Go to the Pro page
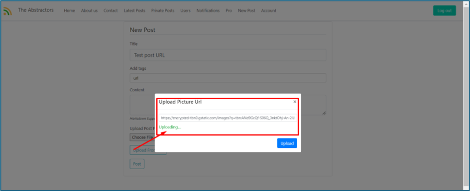 [229, 10]
